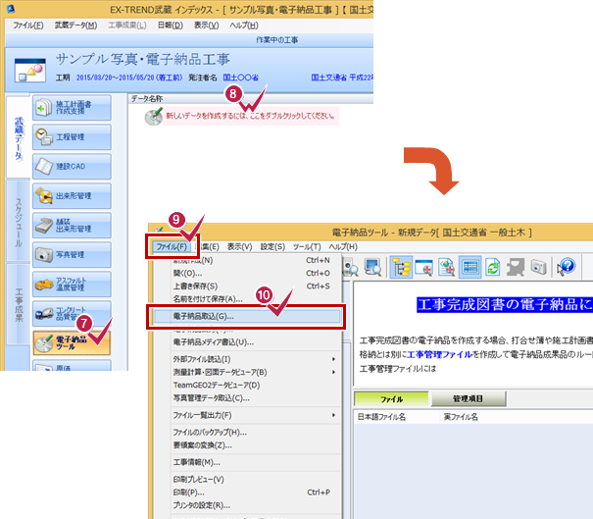Choose 電子納品取込(G)... entry

[x=247, y=316]
